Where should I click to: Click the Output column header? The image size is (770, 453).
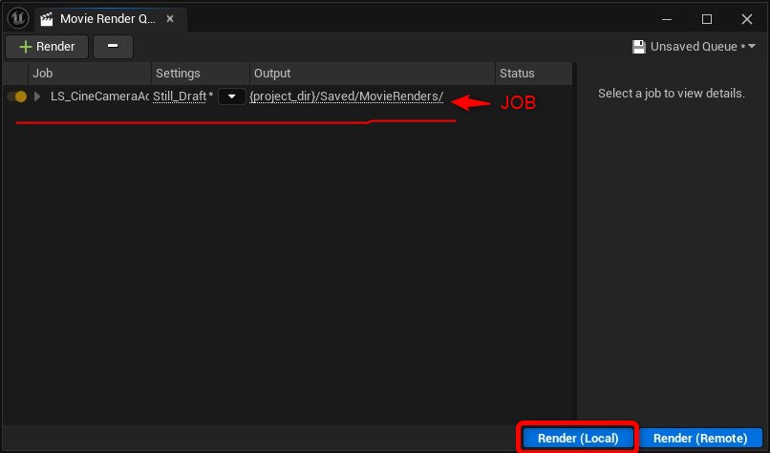[373, 74]
